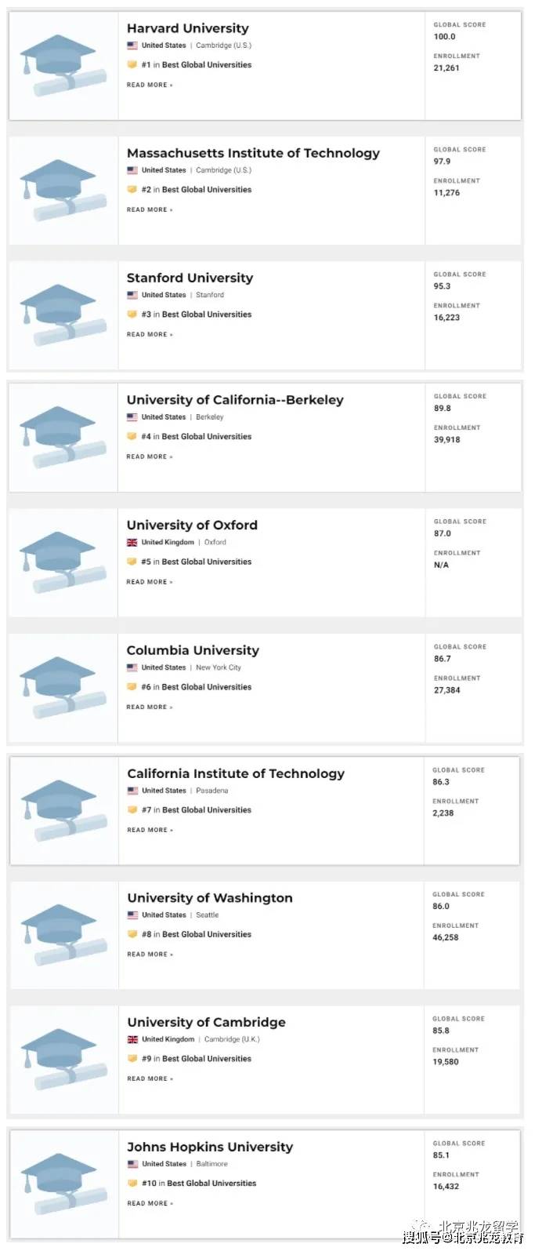Open the Harvard University page
Viewport: 535px width, 1251px height.
187,28
